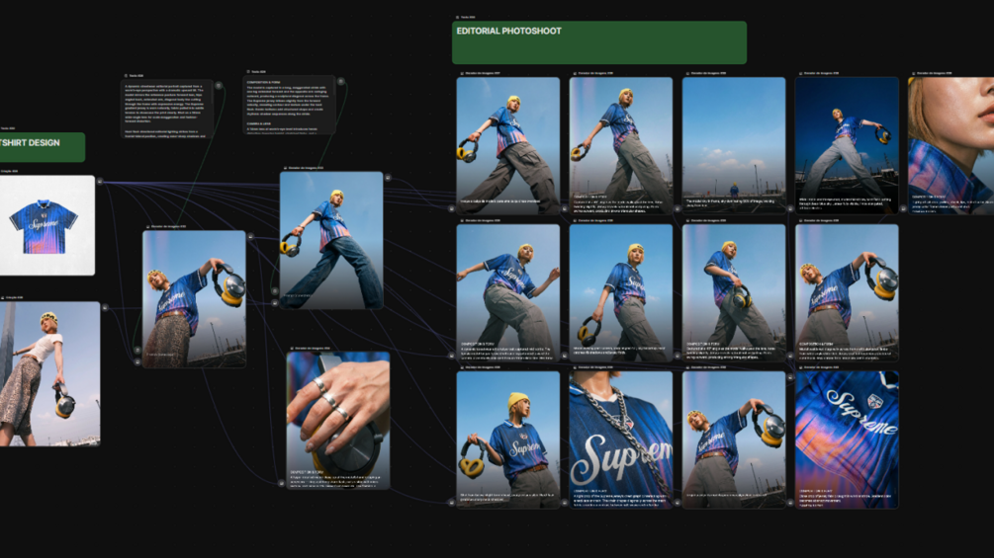
Task: Click the output port of the 'COMPOSITION & FORM' text node
Action: pos(340,81)
